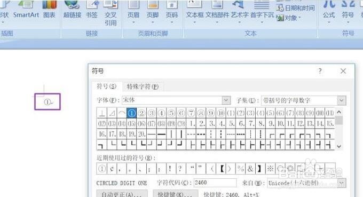The height and width of the screenshot is (197, 363).
Task: Switch to 符号(S) tab
Action: pyautogui.click(x=106, y=86)
